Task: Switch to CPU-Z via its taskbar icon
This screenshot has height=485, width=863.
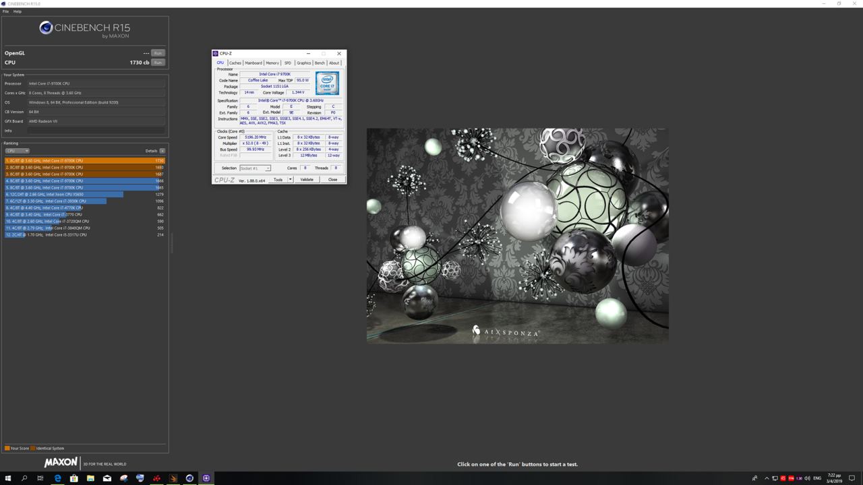Action: [x=206, y=478]
